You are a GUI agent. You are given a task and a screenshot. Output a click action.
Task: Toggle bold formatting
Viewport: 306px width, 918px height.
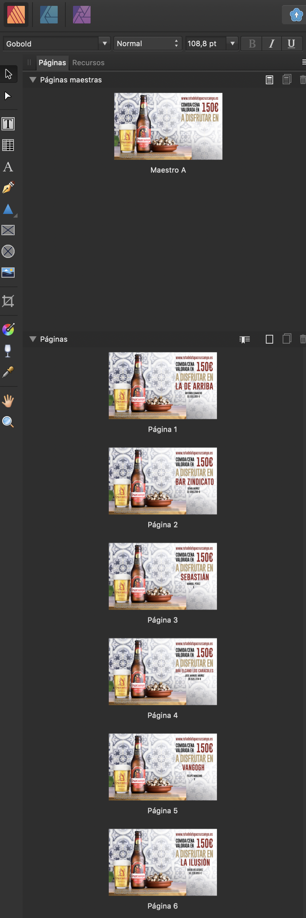[252, 44]
